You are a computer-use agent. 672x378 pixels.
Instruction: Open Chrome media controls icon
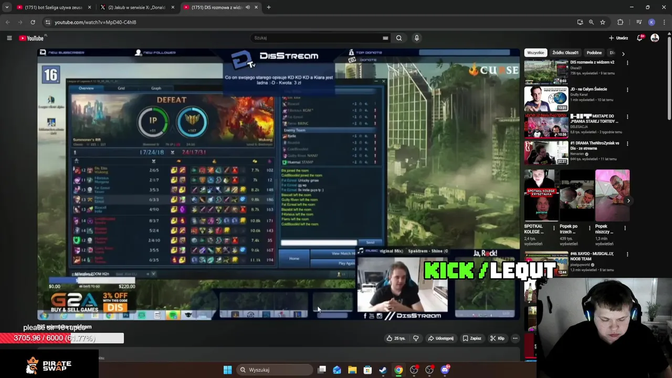tap(639, 22)
